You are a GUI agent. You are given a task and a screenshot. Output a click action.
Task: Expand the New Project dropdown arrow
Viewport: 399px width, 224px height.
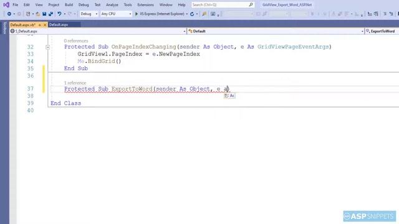(x=33, y=14)
